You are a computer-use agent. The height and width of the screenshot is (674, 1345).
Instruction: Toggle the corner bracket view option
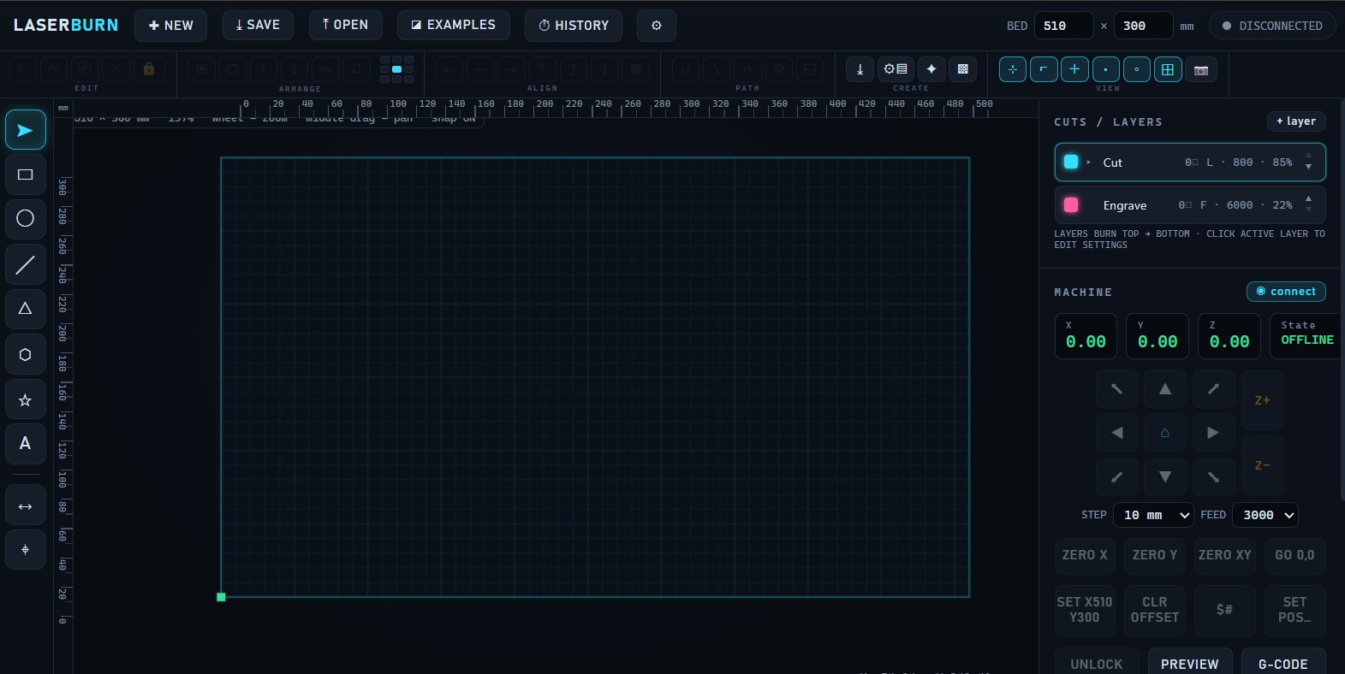(x=1044, y=69)
